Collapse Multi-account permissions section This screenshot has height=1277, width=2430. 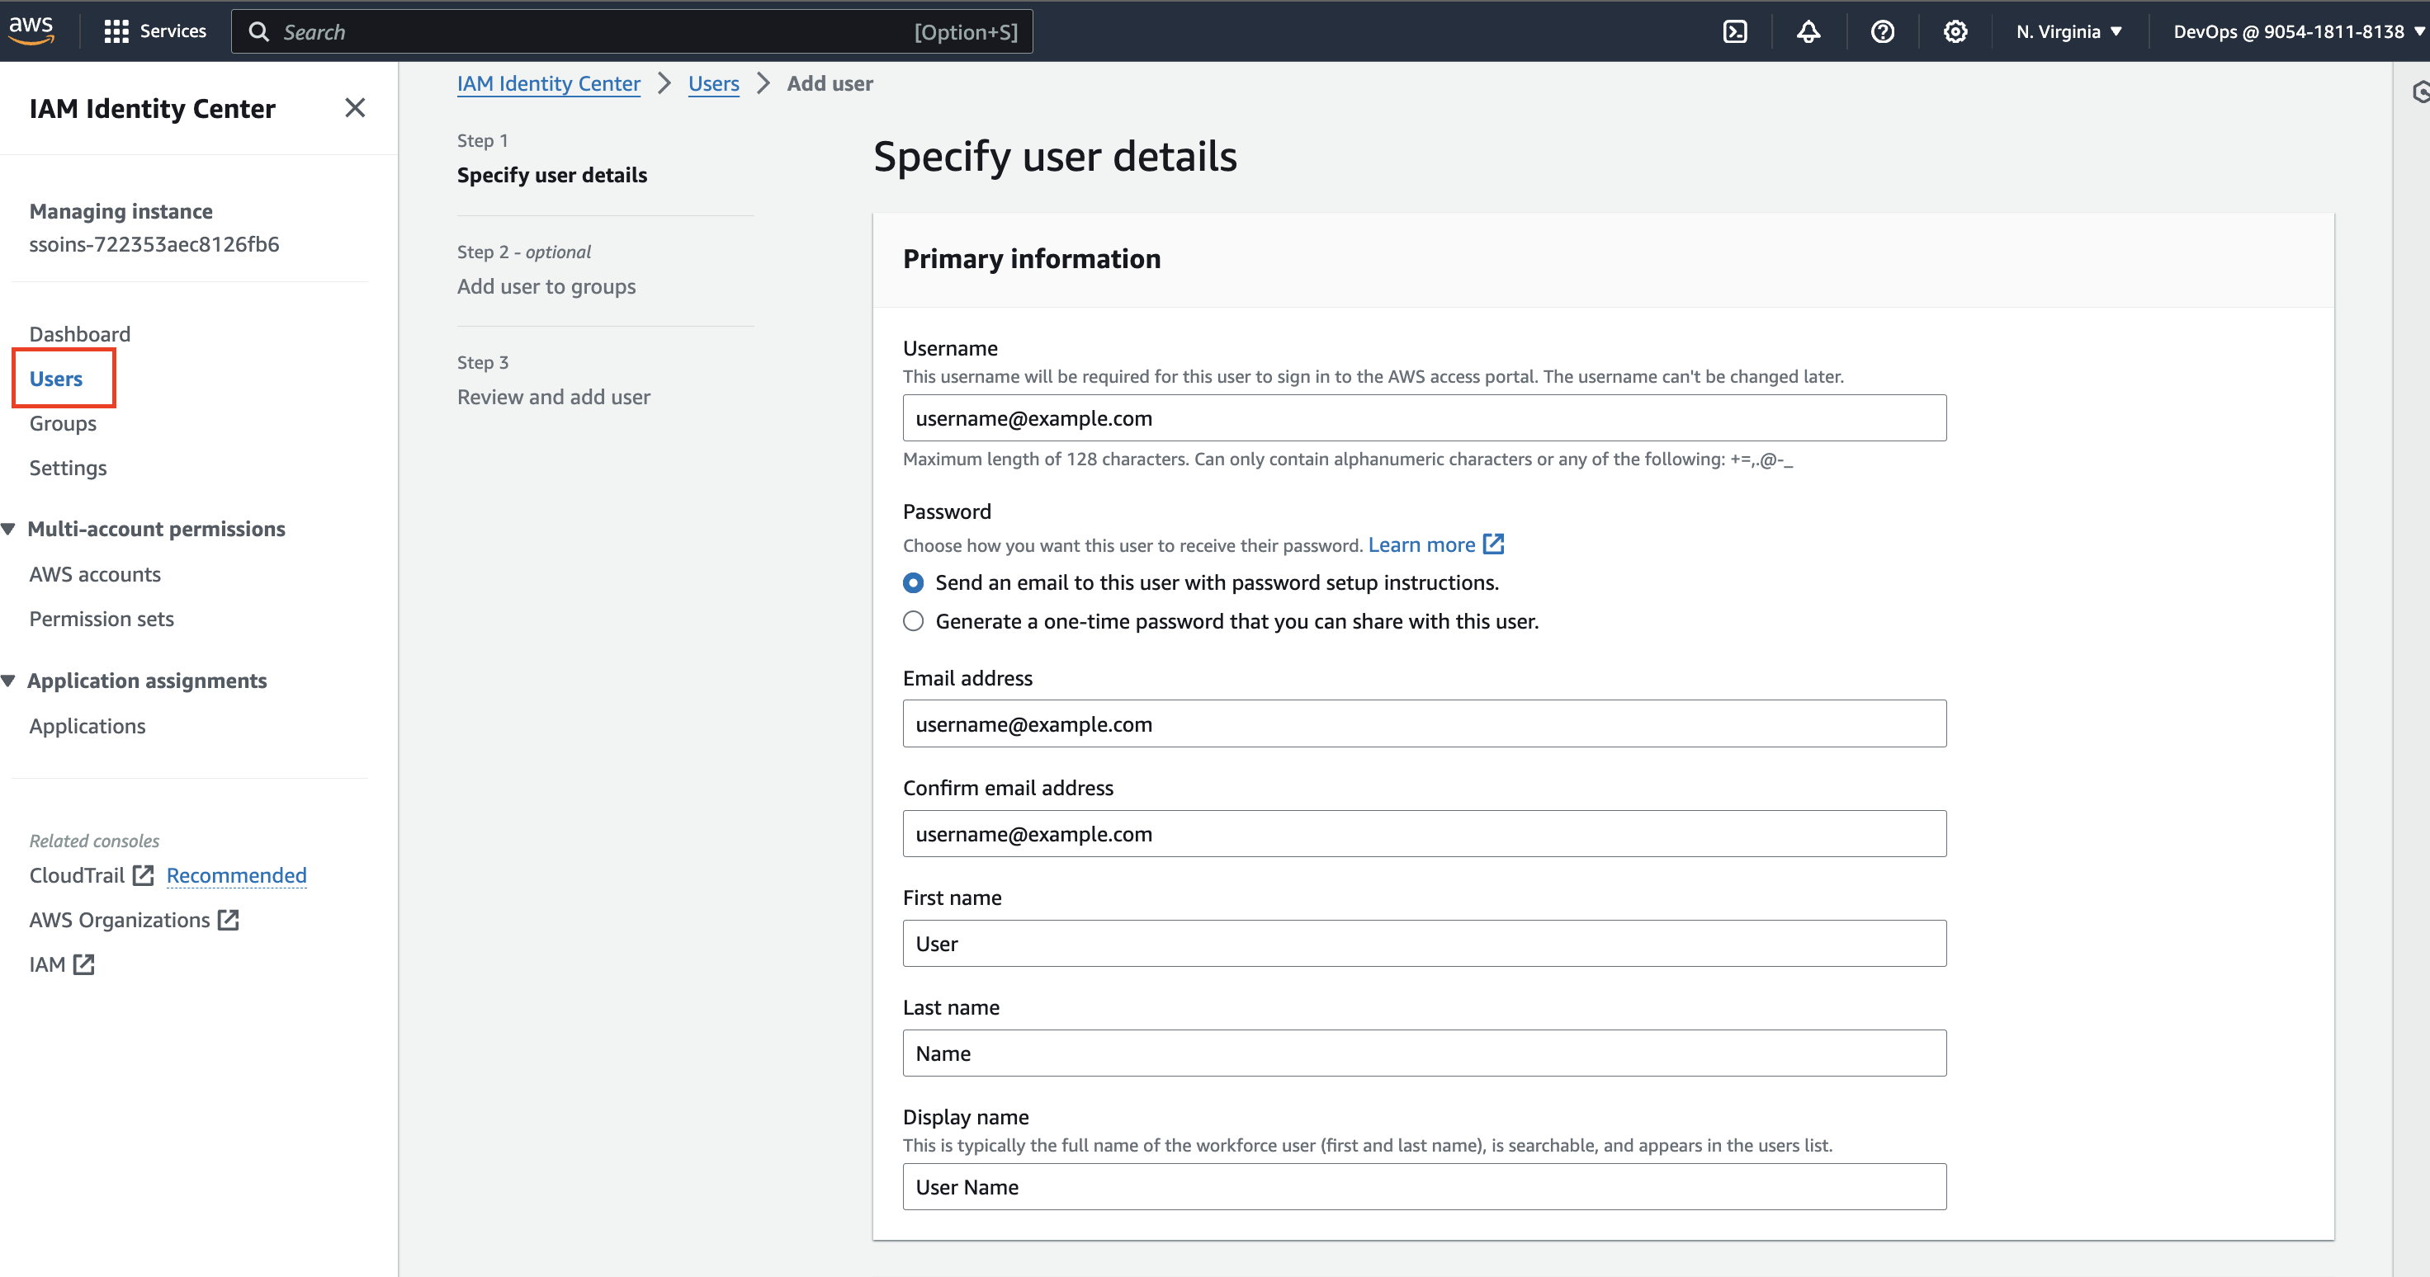click(8, 529)
